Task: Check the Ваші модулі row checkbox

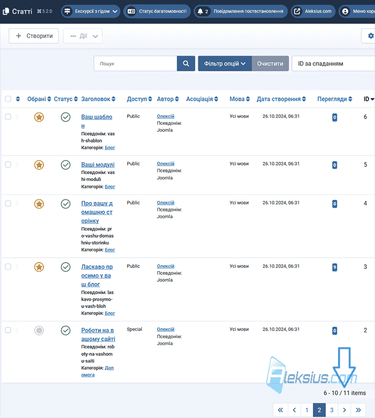Action: [x=8, y=165]
